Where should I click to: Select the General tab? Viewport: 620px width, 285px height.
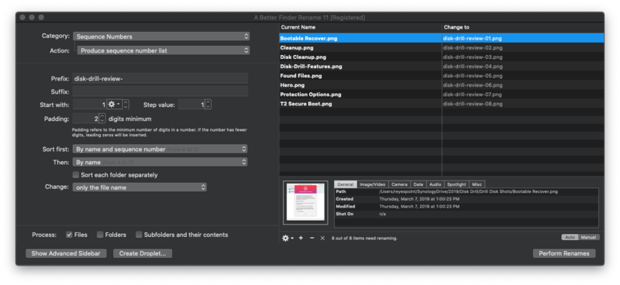345,184
